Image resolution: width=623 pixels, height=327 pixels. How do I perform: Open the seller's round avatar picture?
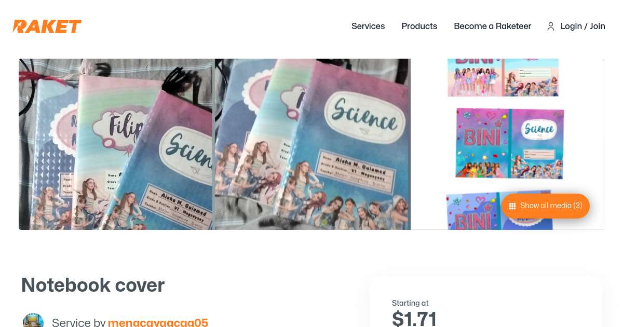(x=33, y=320)
